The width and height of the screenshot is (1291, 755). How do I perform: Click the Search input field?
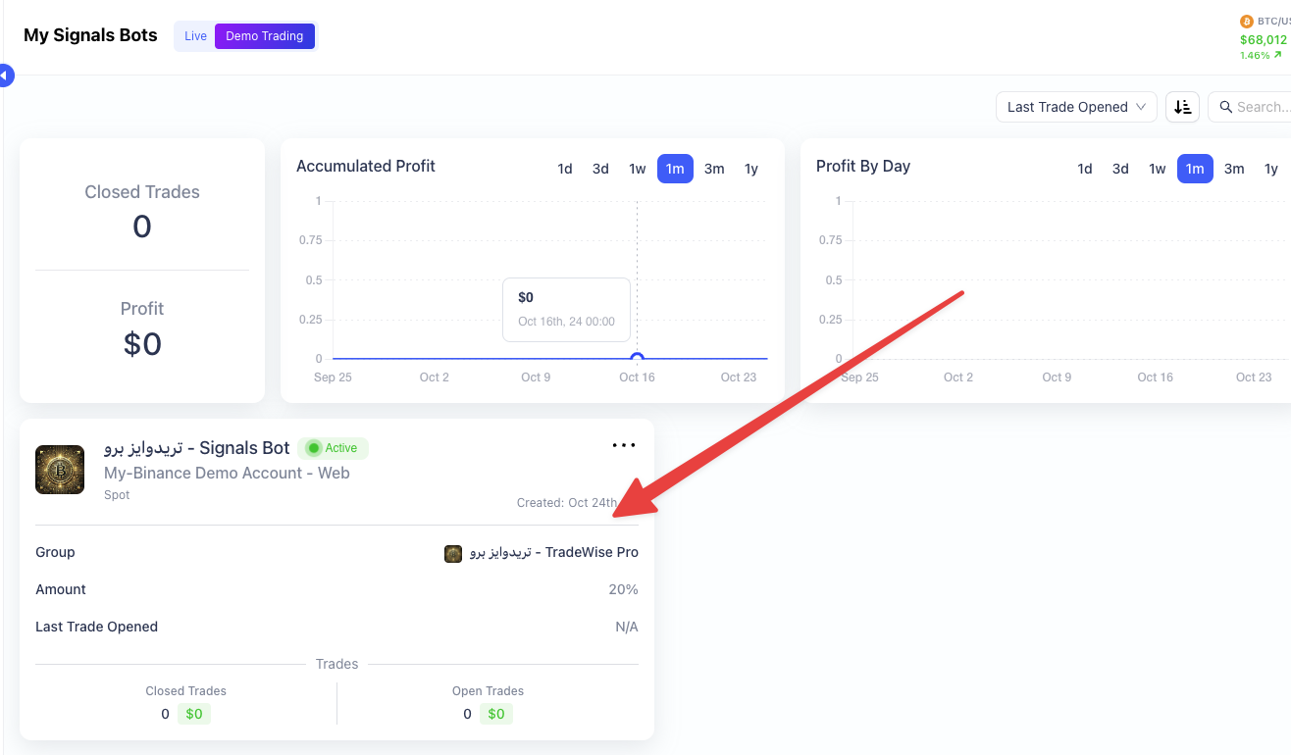click(x=1262, y=107)
